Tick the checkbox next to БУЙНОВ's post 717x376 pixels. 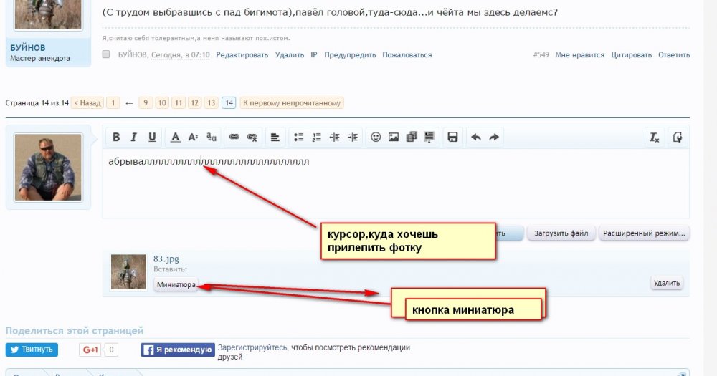pyautogui.click(x=106, y=54)
